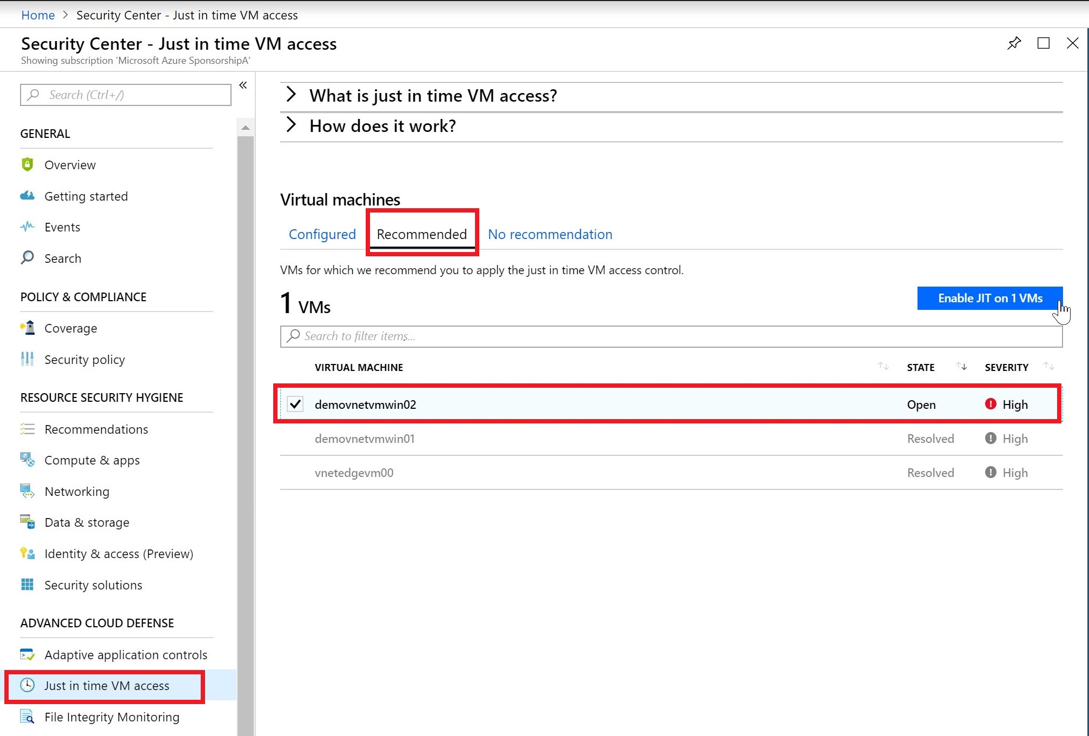Click the File Integrity Monitoring icon
1089x736 pixels.
coord(27,717)
